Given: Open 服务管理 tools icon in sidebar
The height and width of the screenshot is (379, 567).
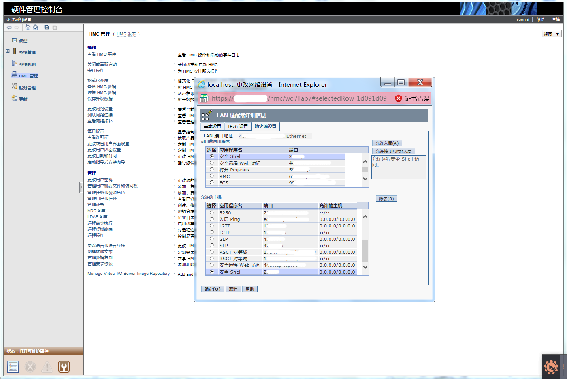Looking at the screenshot, I should point(15,87).
